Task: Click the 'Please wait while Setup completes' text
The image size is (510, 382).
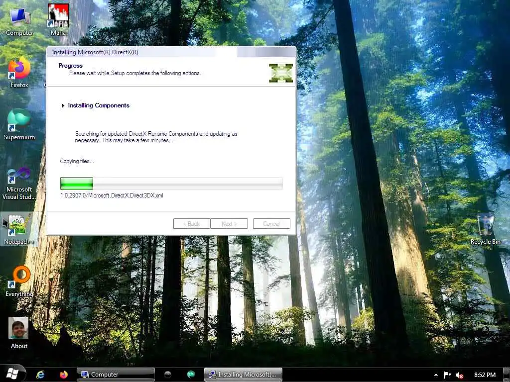Action: click(134, 73)
